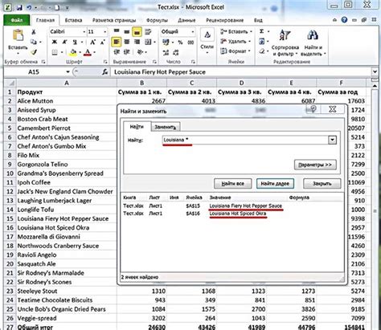This screenshot has height=330, width=381.
Task: Click the Cut scissors icon
Action: point(34,32)
